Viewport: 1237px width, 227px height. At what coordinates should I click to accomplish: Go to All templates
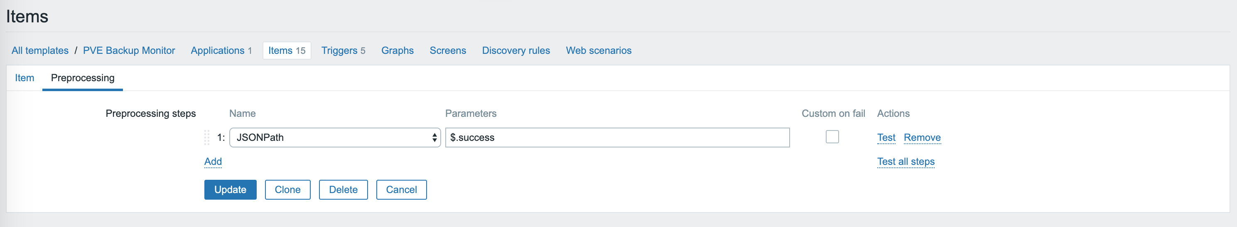click(40, 51)
